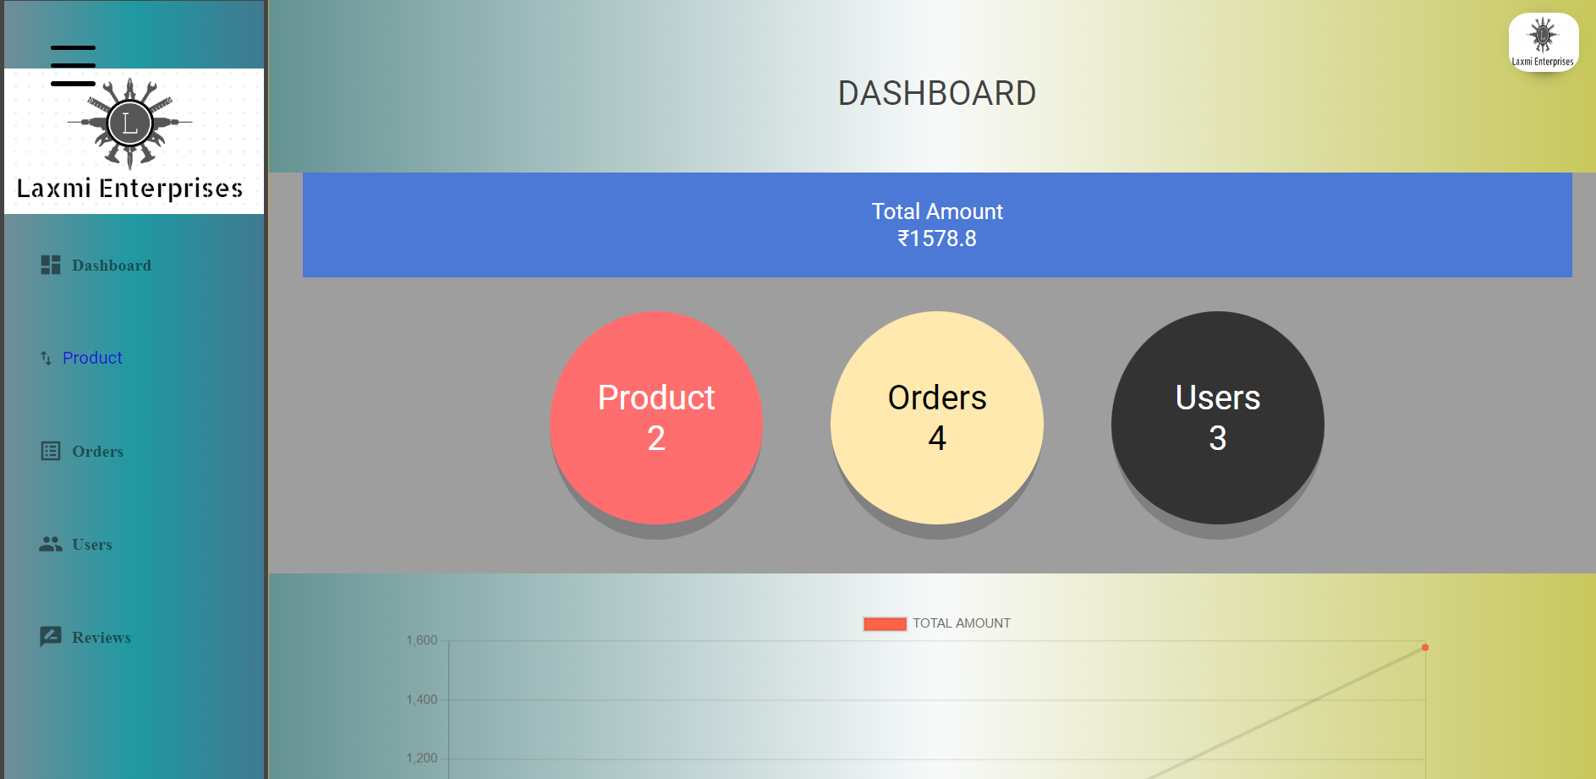Toggle the TOTAL AMOUNT chart legend swatch

tap(885, 624)
